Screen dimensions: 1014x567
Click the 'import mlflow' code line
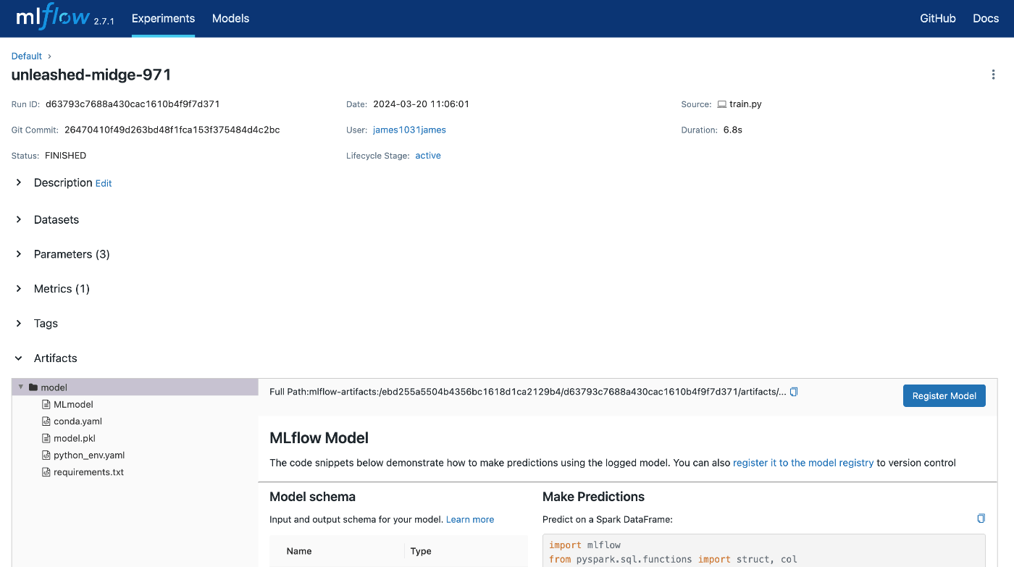(584, 545)
